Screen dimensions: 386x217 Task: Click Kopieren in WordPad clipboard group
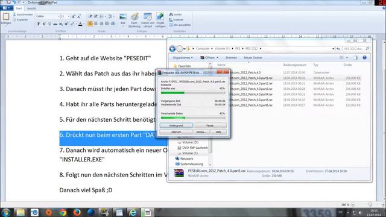coord(21,20)
